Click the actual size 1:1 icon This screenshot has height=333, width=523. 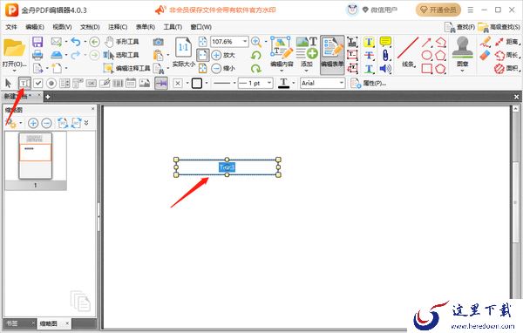(183, 48)
